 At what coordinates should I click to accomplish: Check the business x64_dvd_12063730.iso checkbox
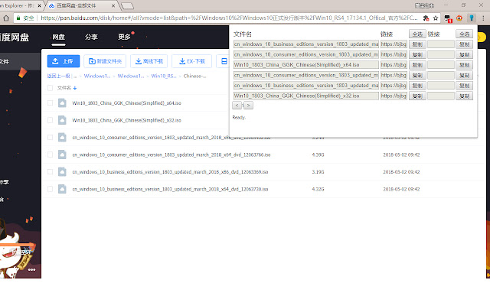click(x=50, y=189)
